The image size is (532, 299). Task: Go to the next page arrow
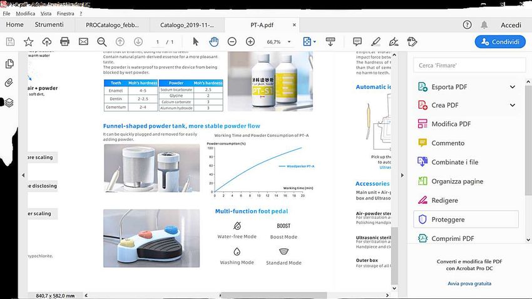(138, 42)
